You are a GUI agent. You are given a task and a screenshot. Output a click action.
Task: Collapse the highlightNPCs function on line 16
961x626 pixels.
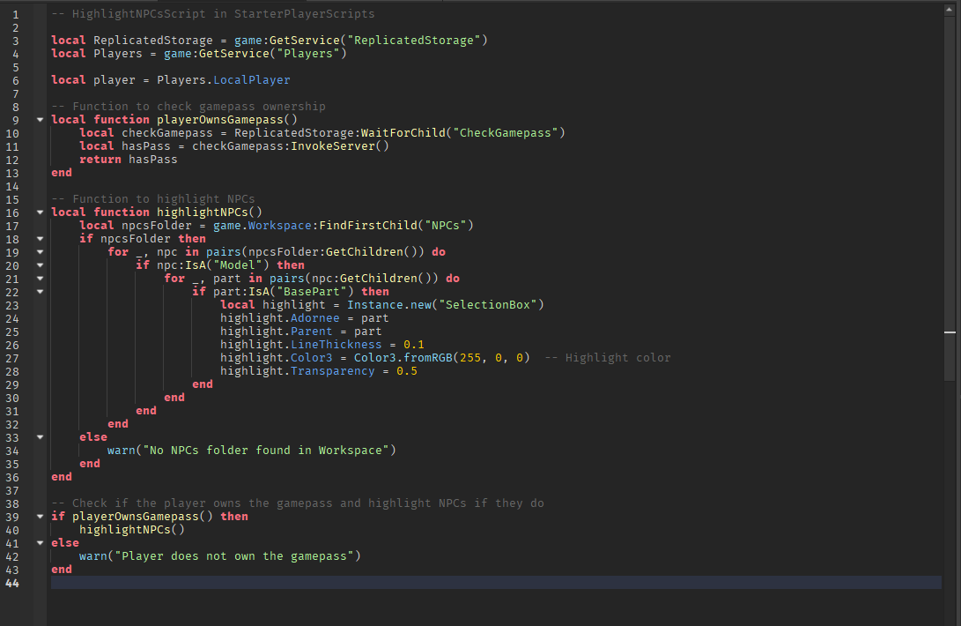[x=39, y=212]
